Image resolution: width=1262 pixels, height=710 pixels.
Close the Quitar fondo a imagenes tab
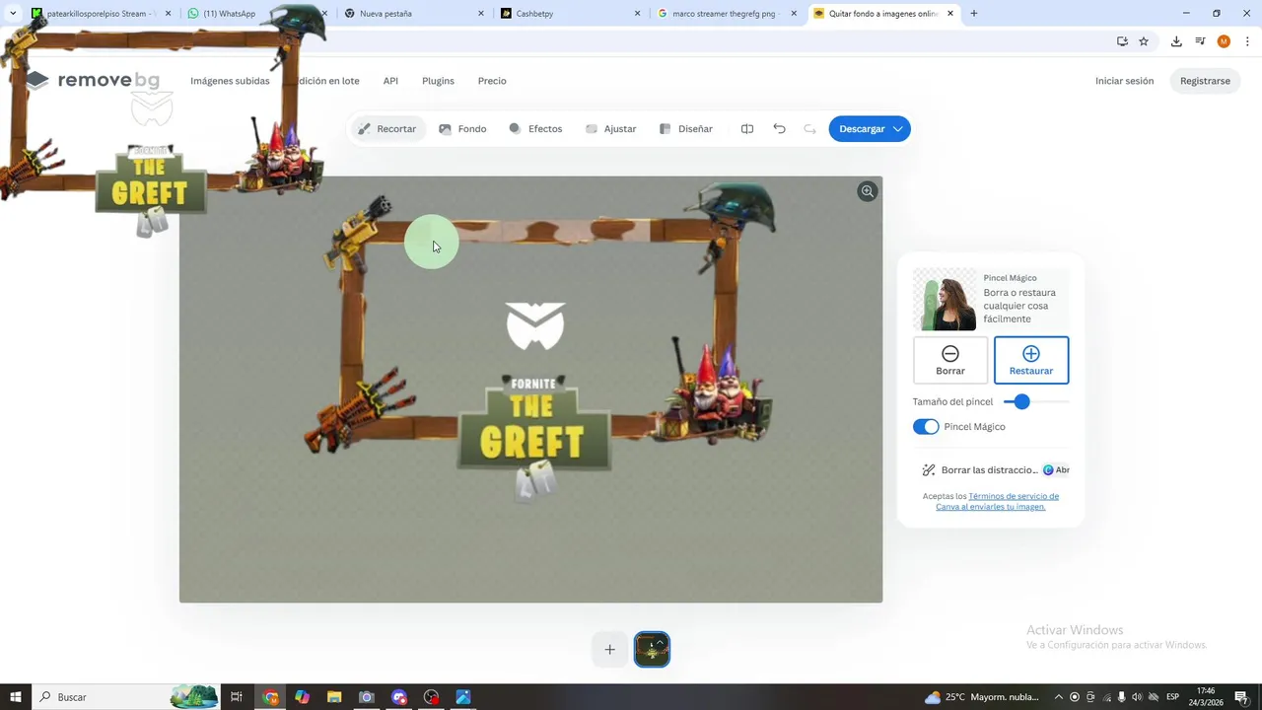click(x=950, y=14)
